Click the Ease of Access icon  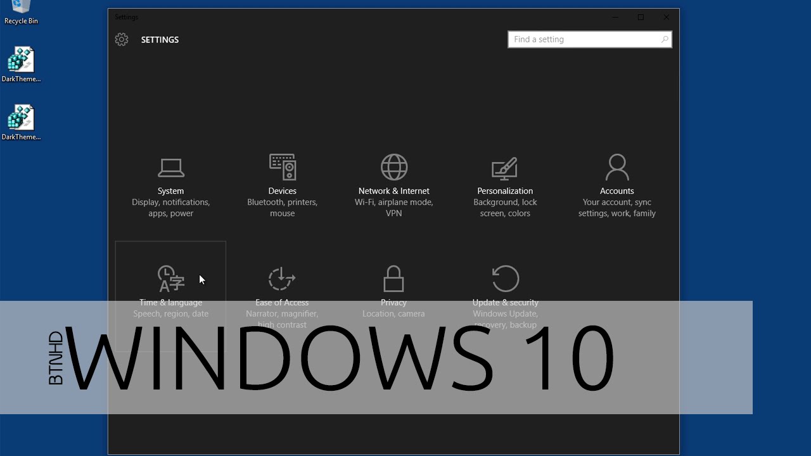pyautogui.click(x=282, y=279)
